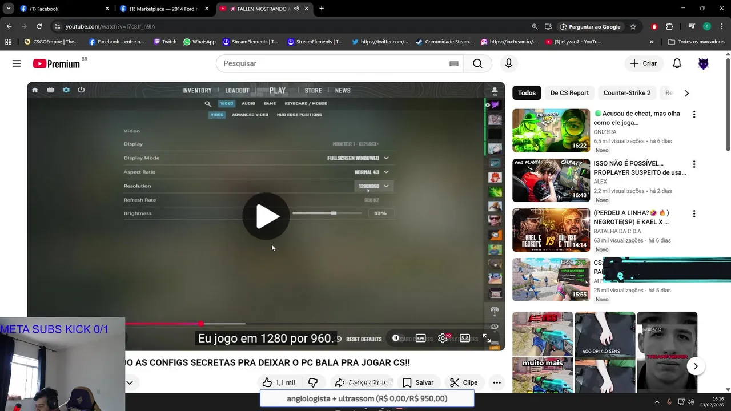This screenshot has width=731, height=411.
Task: Open KAEL E NEGROTE battle thumbnail
Action: point(551,230)
